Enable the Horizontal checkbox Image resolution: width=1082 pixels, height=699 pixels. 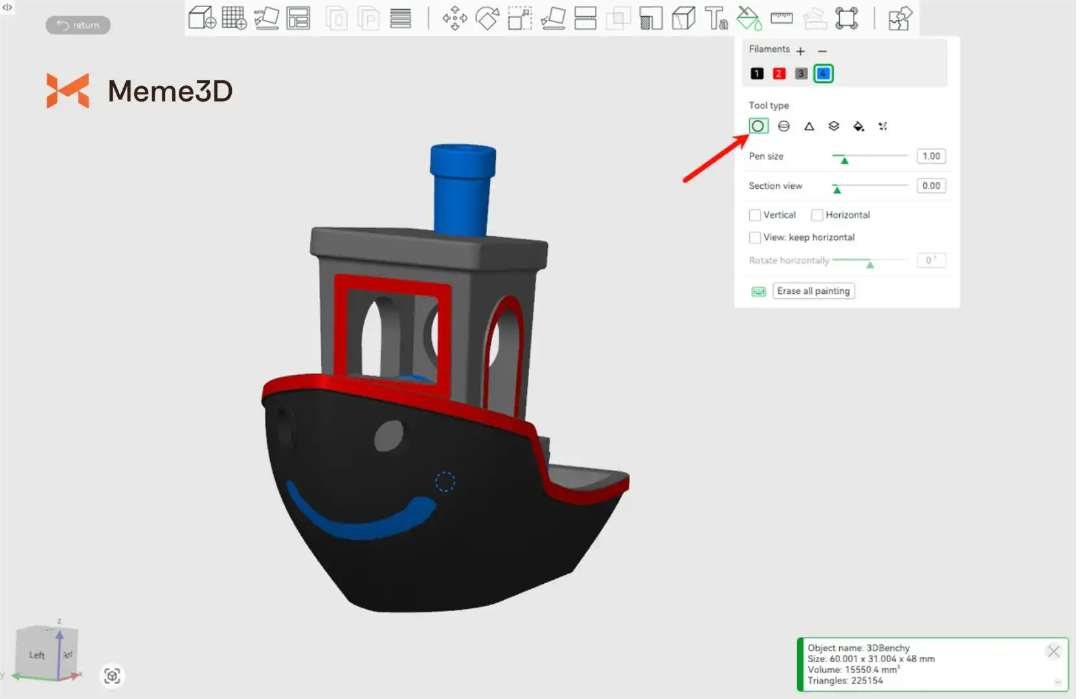click(817, 215)
